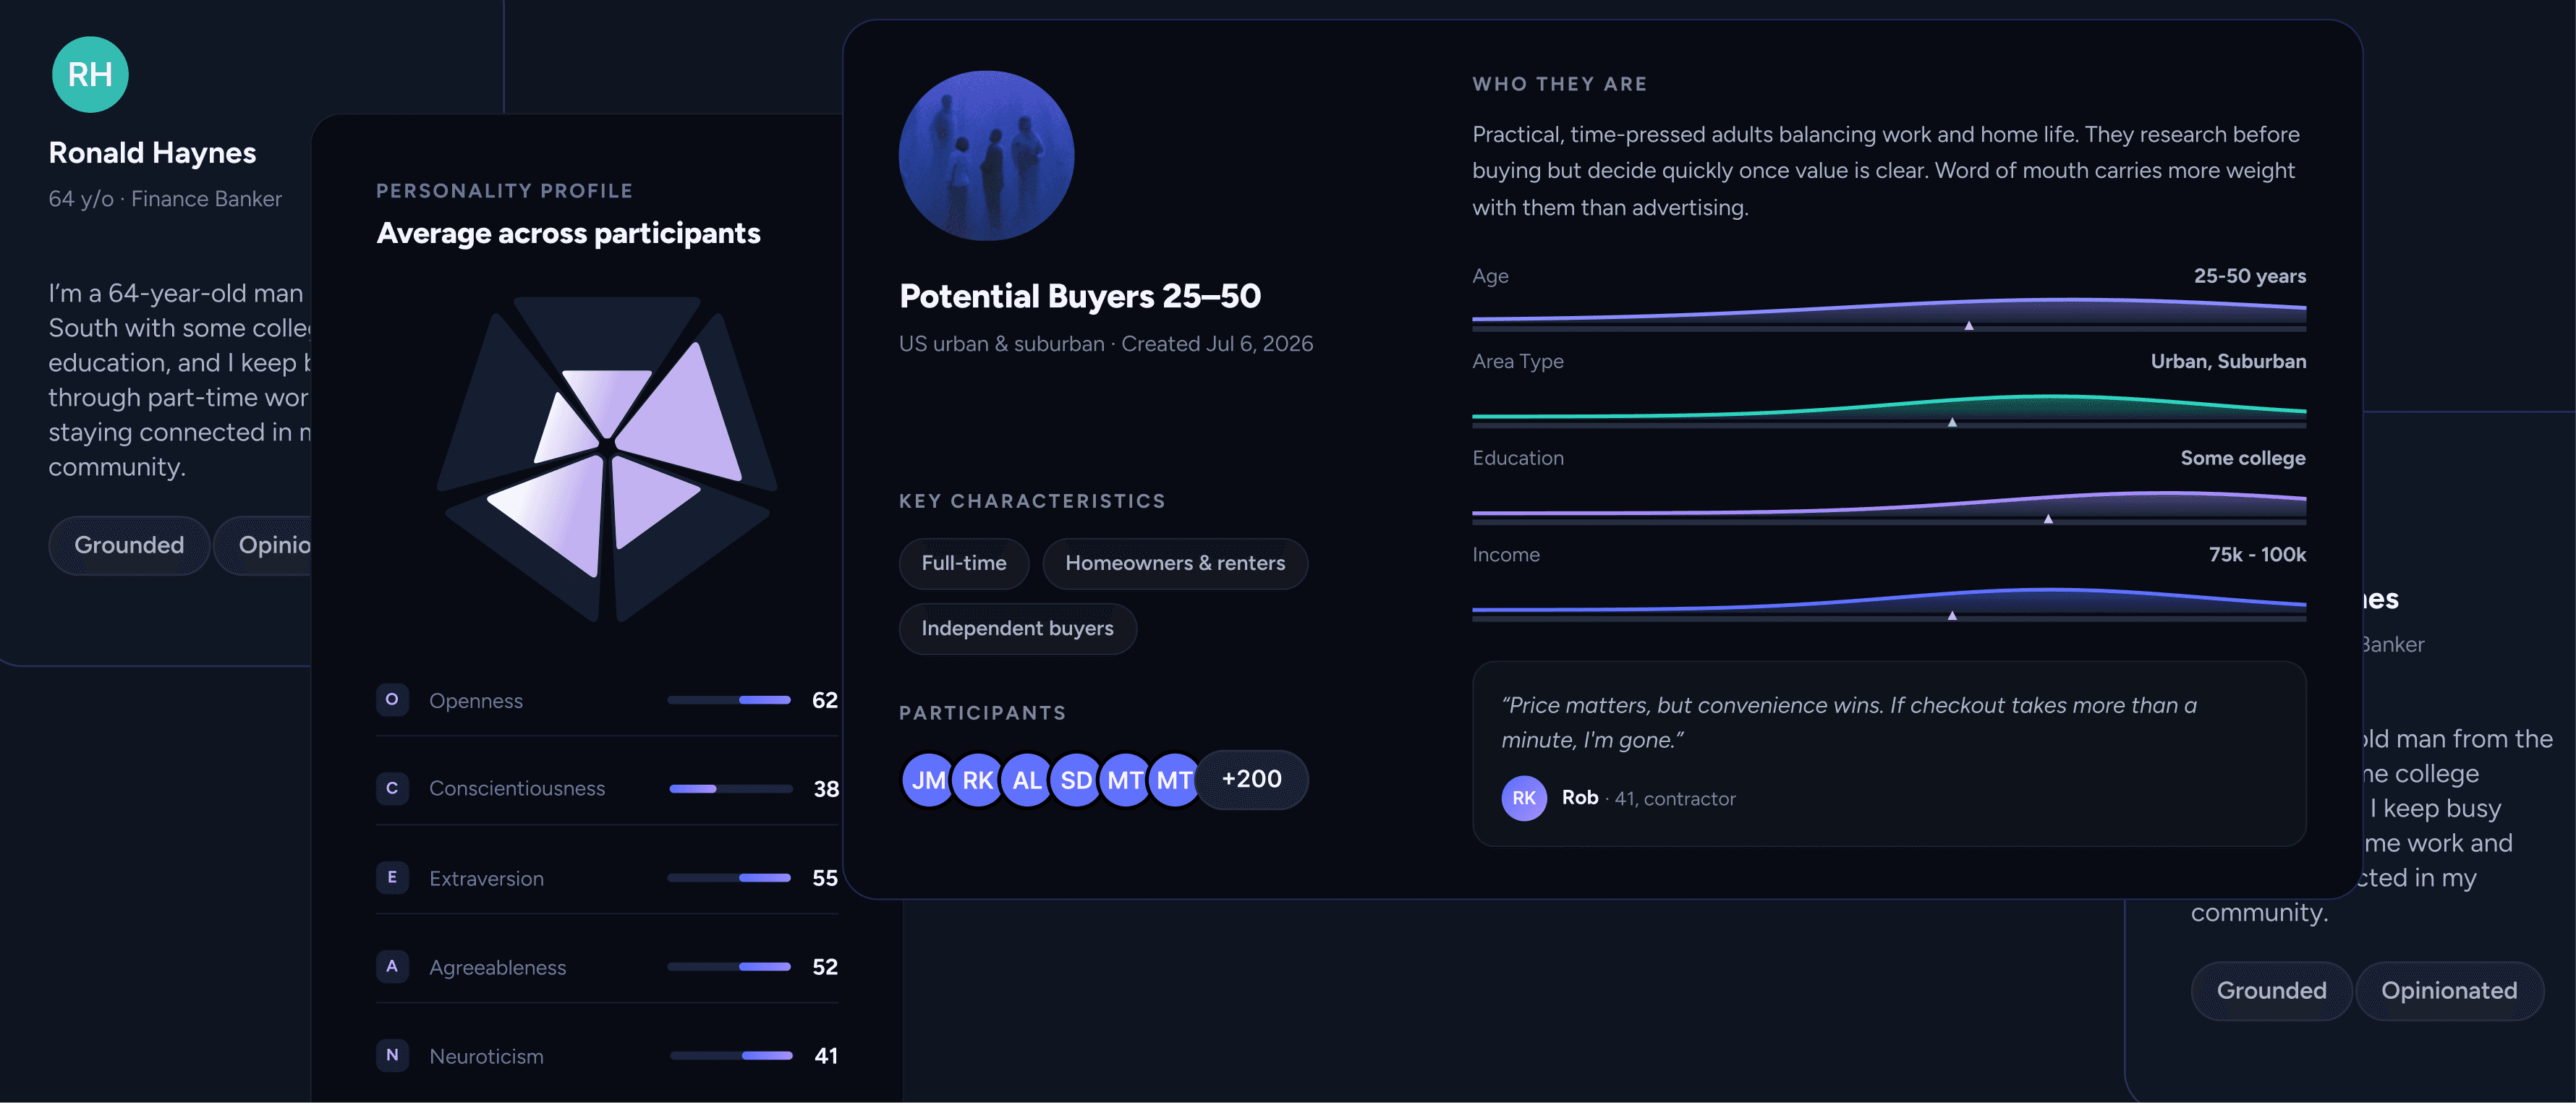The width and height of the screenshot is (2576, 1103).
Task: Show the +200 more participants
Action: tap(1252, 779)
